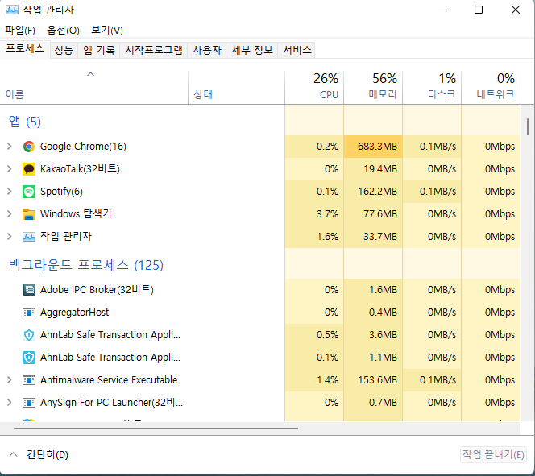Click the Spotify icon
This screenshot has width=535, height=476.
click(29, 192)
